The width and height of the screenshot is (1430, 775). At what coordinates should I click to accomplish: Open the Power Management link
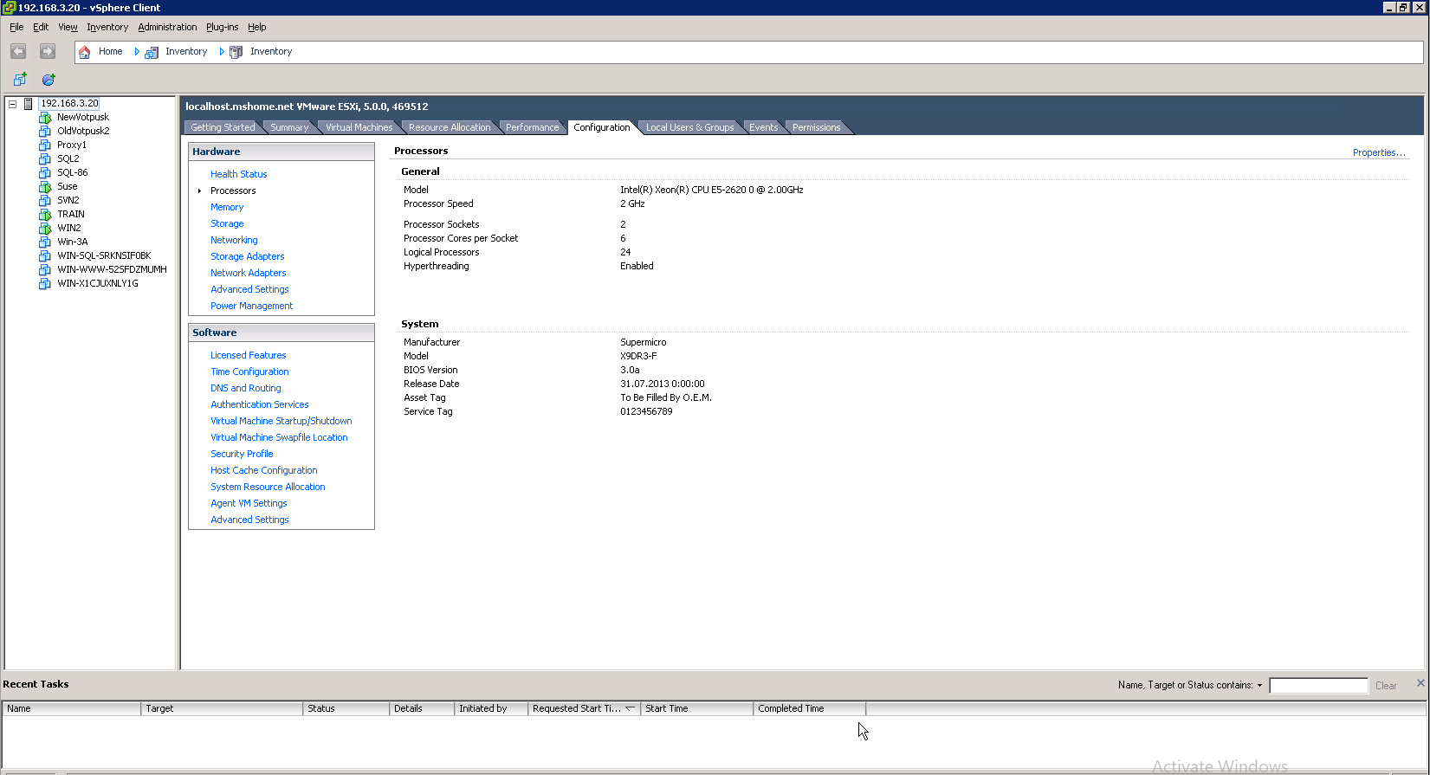pos(251,306)
